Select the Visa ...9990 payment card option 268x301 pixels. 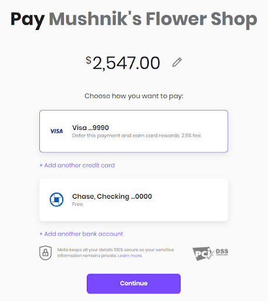[x=134, y=131]
